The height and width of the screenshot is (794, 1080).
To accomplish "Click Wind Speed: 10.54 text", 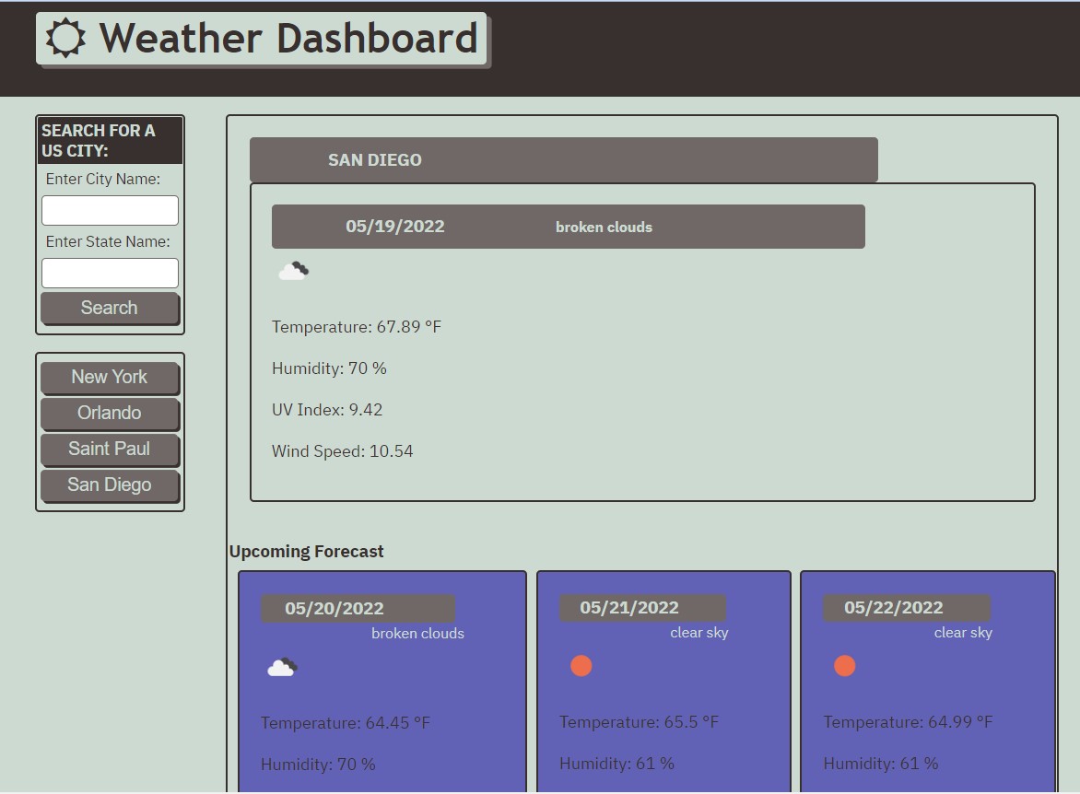I will tap(342, 451).
